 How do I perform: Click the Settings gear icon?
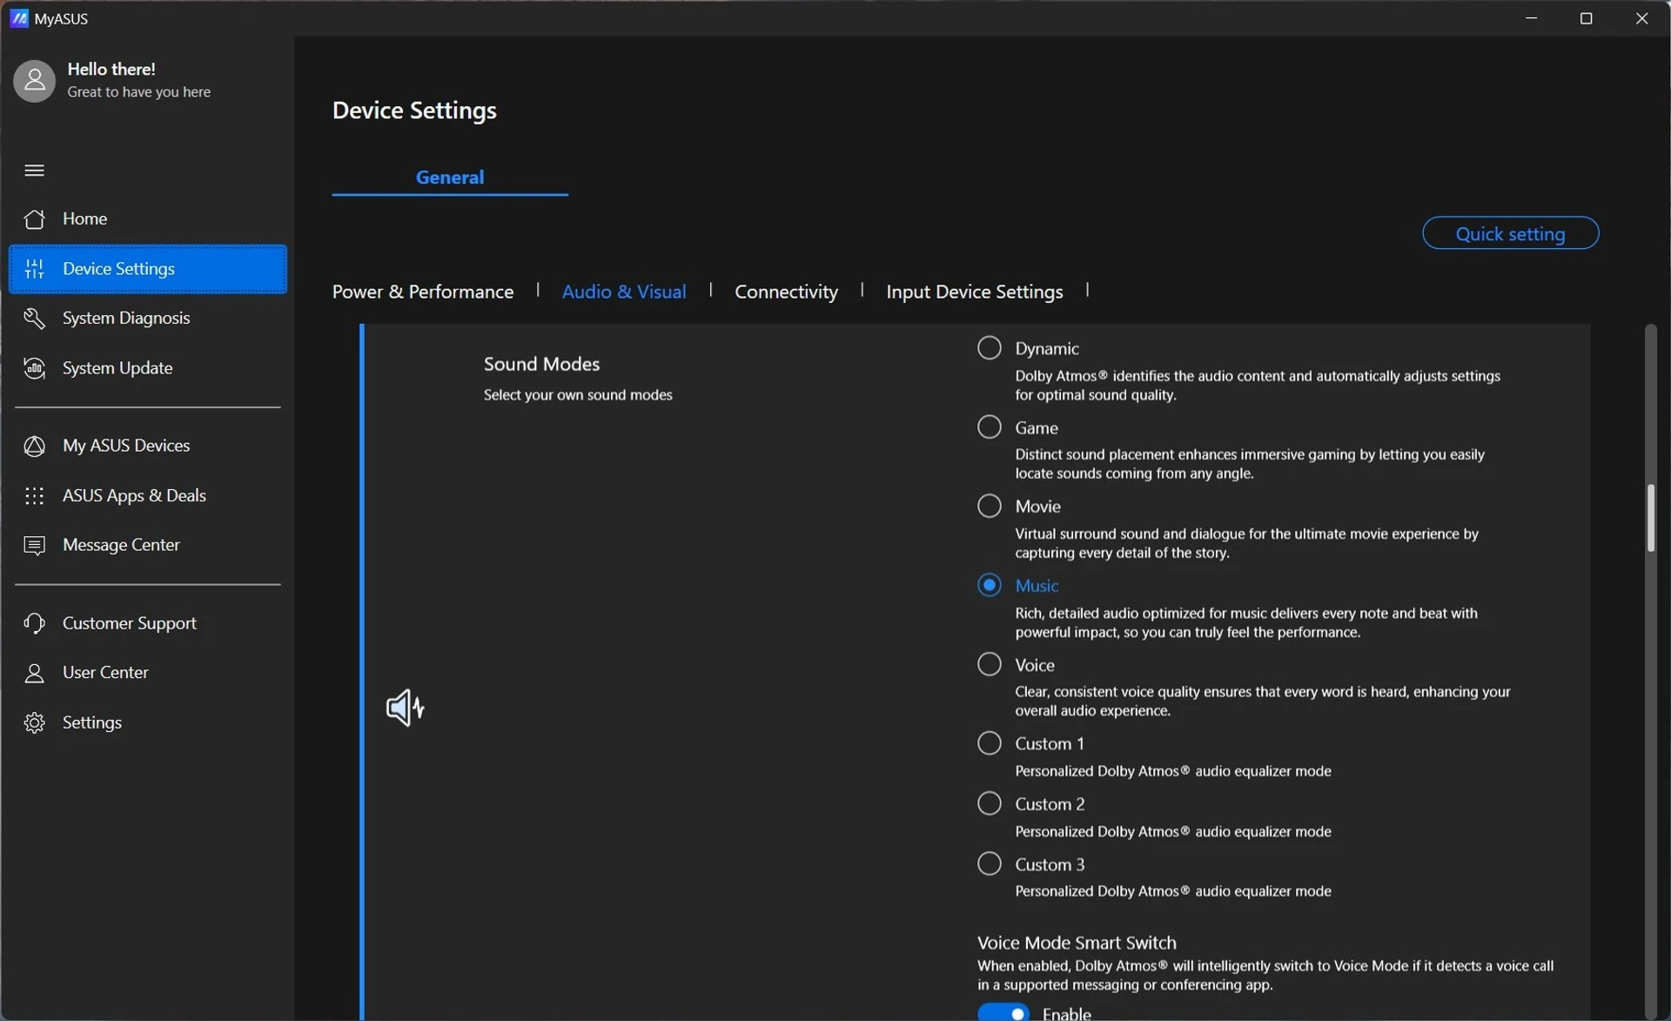point(34,722)
